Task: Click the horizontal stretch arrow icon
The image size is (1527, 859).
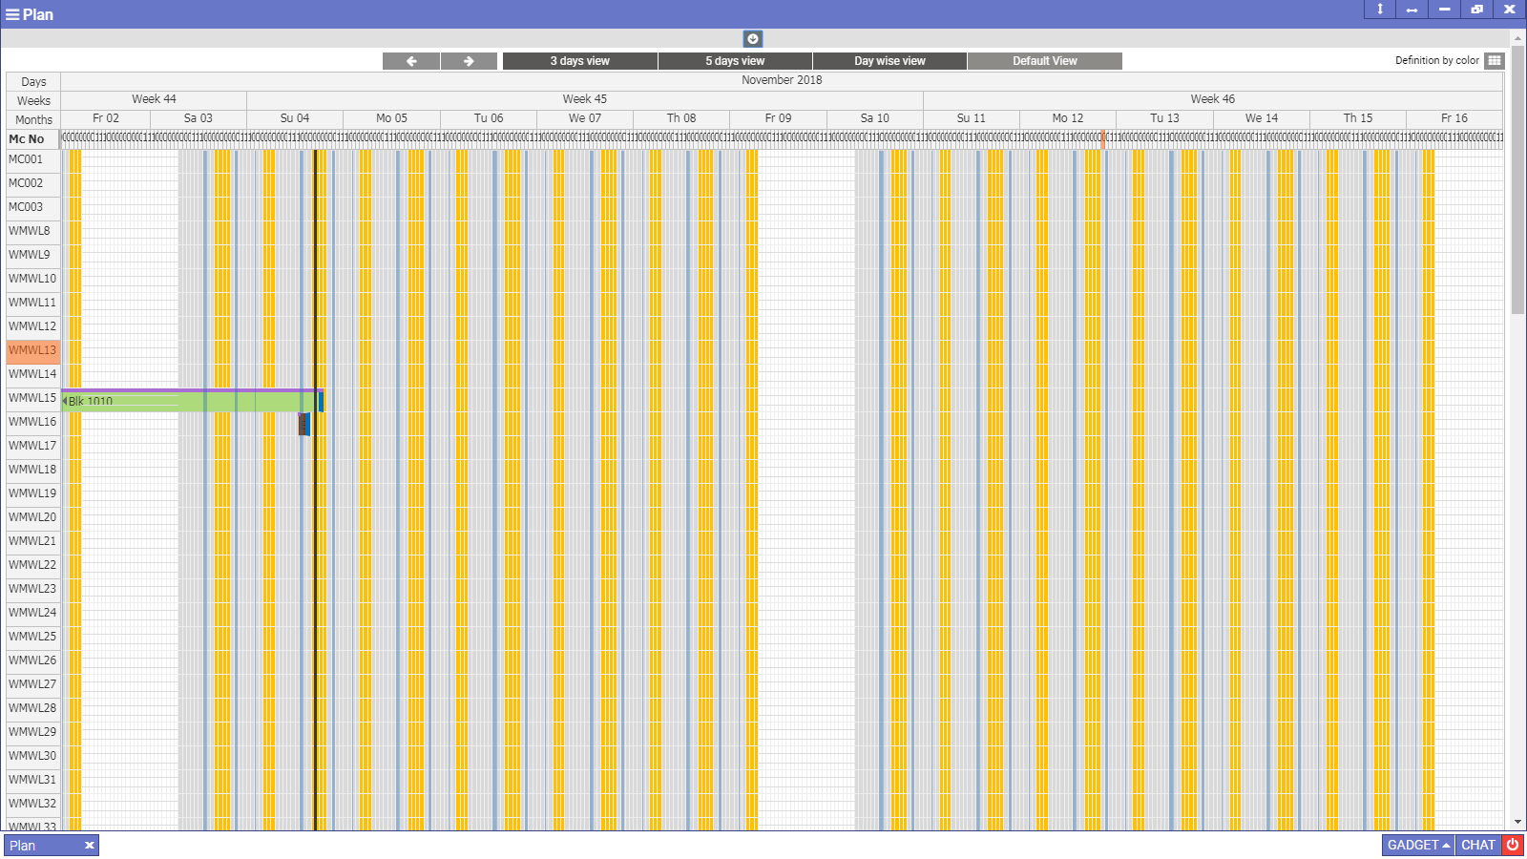Action: [x=1412, y=9]
